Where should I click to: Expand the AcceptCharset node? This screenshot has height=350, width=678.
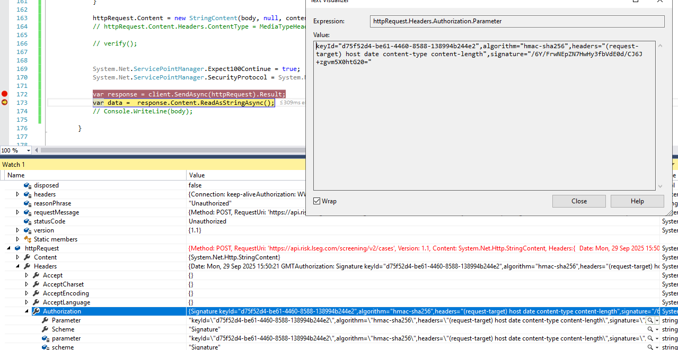click(x=27, y=284)
